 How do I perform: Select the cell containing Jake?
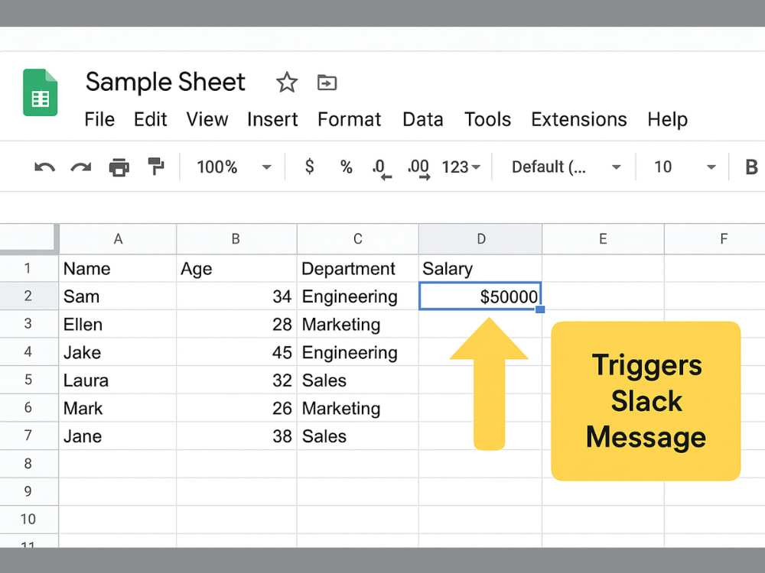(x=118, y=351)
